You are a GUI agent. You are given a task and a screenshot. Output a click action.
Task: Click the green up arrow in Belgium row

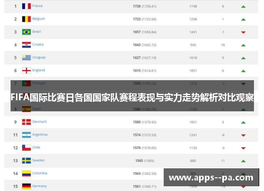tap(243, 20)
